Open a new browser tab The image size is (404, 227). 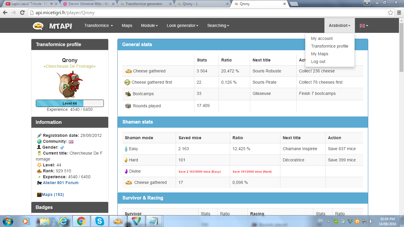point(294,4)
